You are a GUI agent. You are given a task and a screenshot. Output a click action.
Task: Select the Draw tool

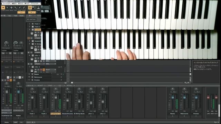click(20, 8)
